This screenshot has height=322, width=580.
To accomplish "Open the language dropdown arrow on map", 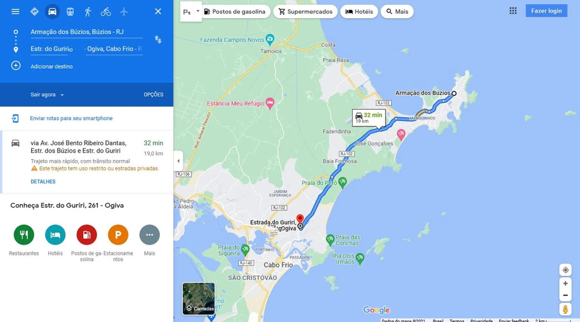I will click(x=198, y=11).
